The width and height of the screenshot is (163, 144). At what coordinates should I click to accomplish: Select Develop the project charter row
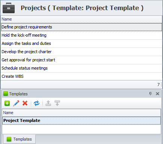(x=81, y=52)
